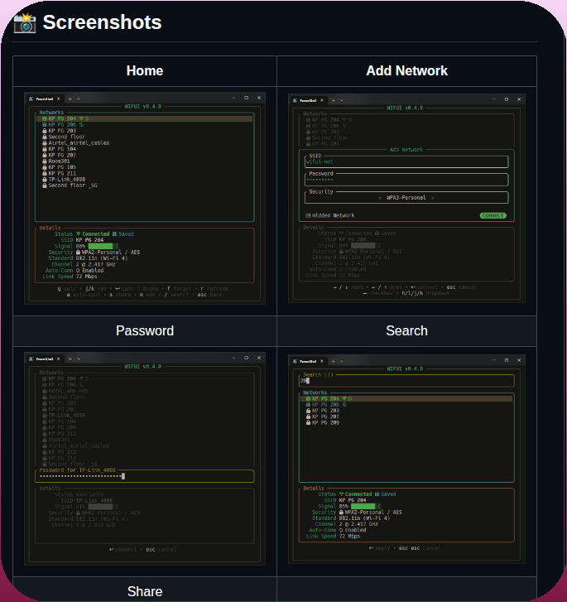Click lock icon beside KP PG 209 in Search screenshot
This screenshot has height=602, width=567.
pyautogui.click(x=308, y=422)
